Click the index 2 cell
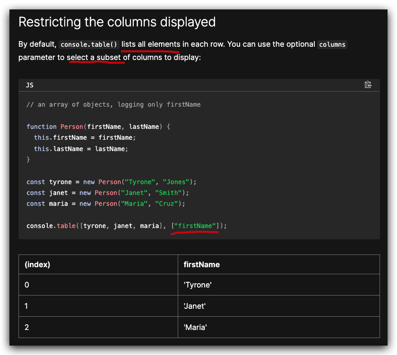The width and height of the screenshot is (397, 355). [98, 327]
